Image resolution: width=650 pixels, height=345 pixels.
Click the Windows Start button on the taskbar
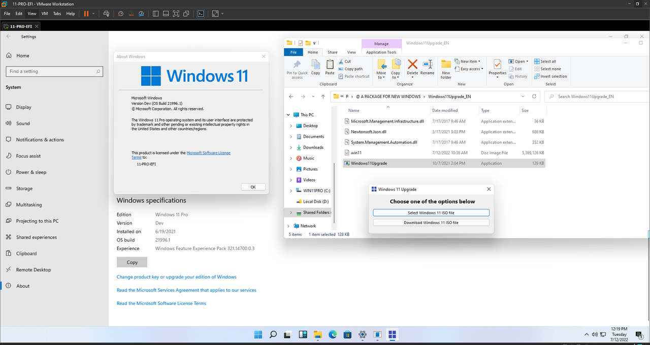point(258,334)
